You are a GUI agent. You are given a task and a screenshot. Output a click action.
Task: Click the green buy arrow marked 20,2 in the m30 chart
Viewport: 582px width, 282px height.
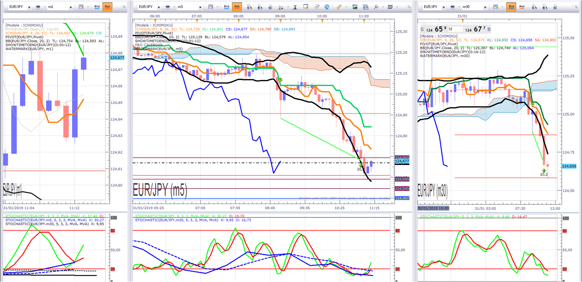[544, 170]
